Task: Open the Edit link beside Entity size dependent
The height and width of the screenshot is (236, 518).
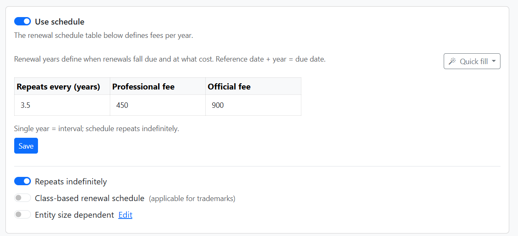Action: click(x=125, y=215)
